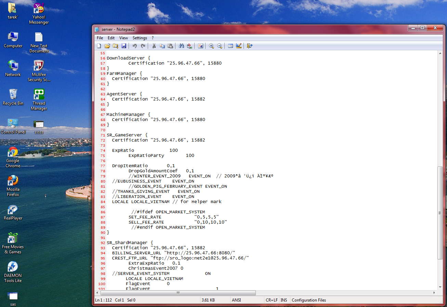This screenshot has height=307, width=447.
Task: Click the 3.61 KB file size field
Action: 208,300
